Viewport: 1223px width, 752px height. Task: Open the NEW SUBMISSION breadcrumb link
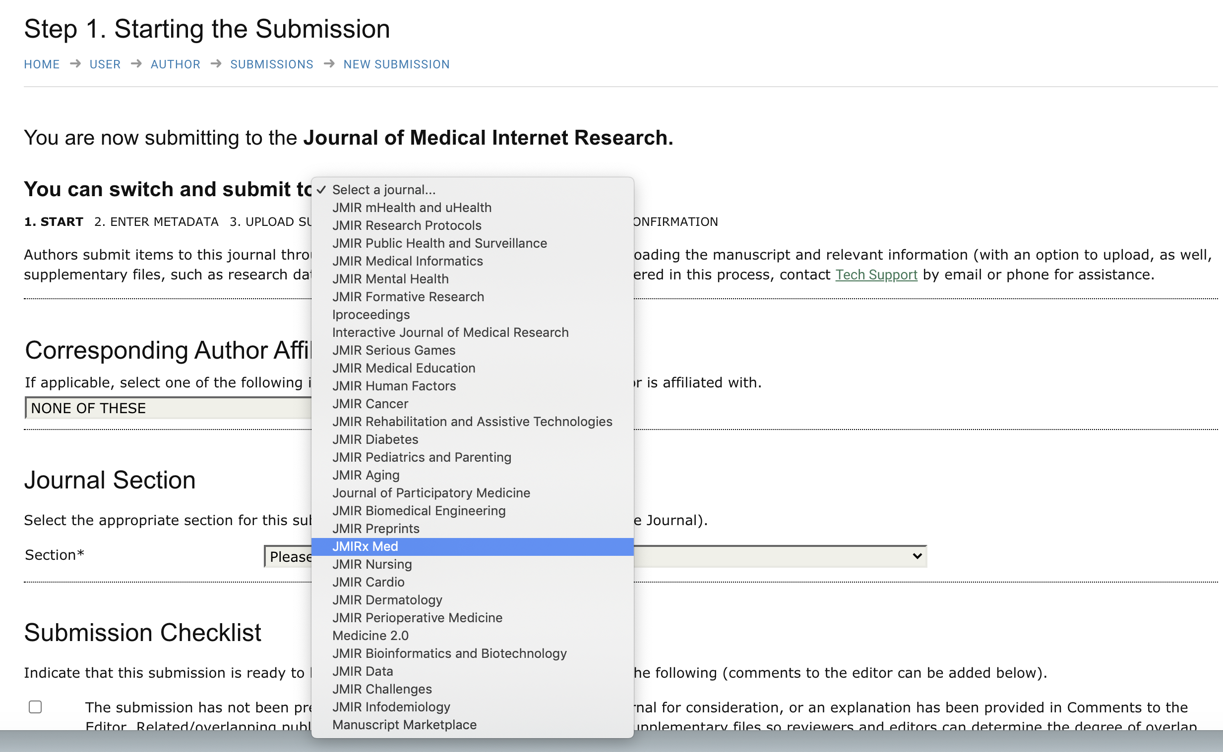[396, 64]
